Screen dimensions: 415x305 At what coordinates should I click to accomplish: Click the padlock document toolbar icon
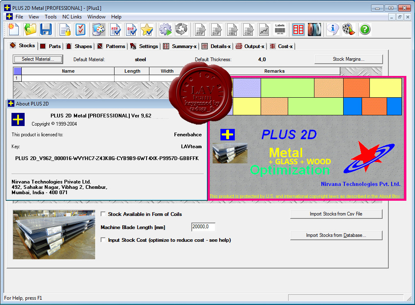point(64,30)
